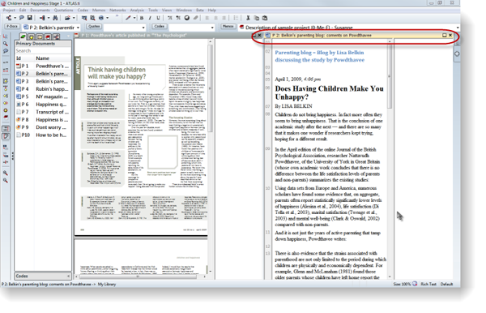This screenshot has width=486, height=313.
Task: Click the black ball icon in toolbar
Action: tap(187, 18)
